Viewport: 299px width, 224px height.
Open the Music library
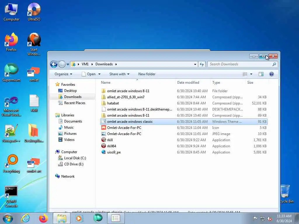69,127
